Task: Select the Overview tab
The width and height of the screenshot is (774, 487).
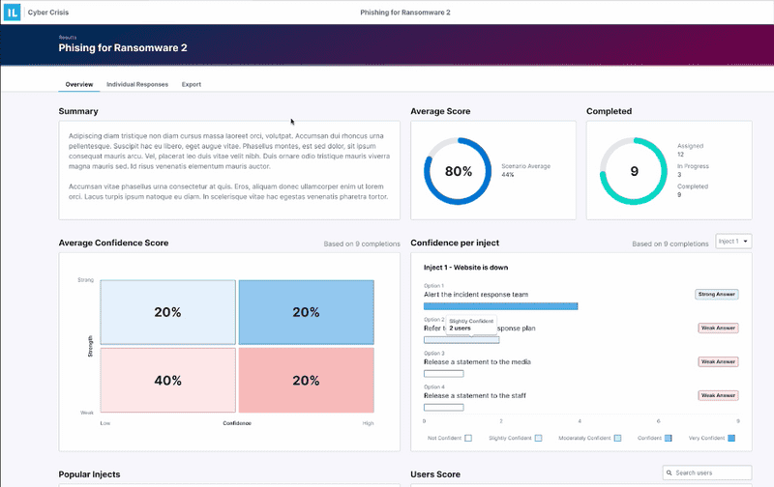Action: 79,85
